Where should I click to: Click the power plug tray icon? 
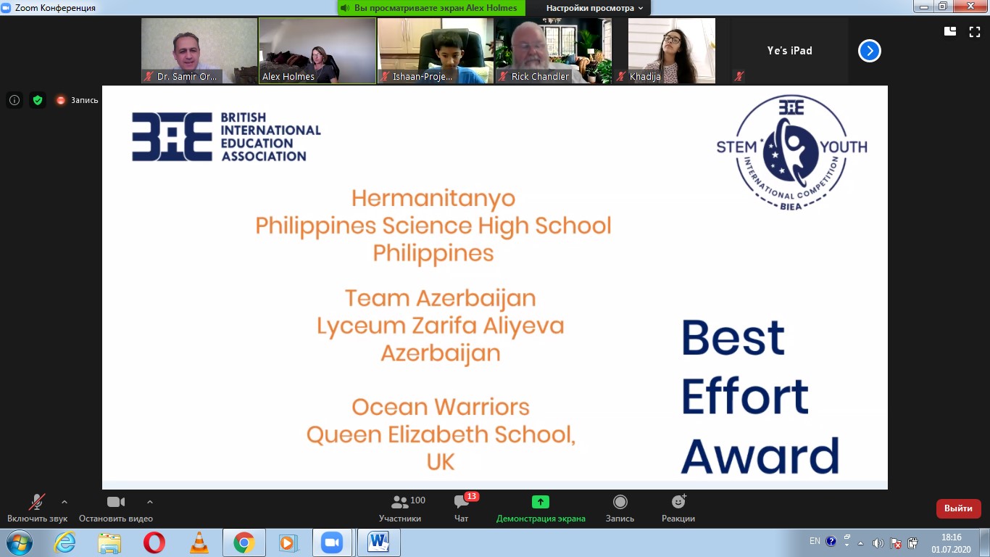[913, 543]
